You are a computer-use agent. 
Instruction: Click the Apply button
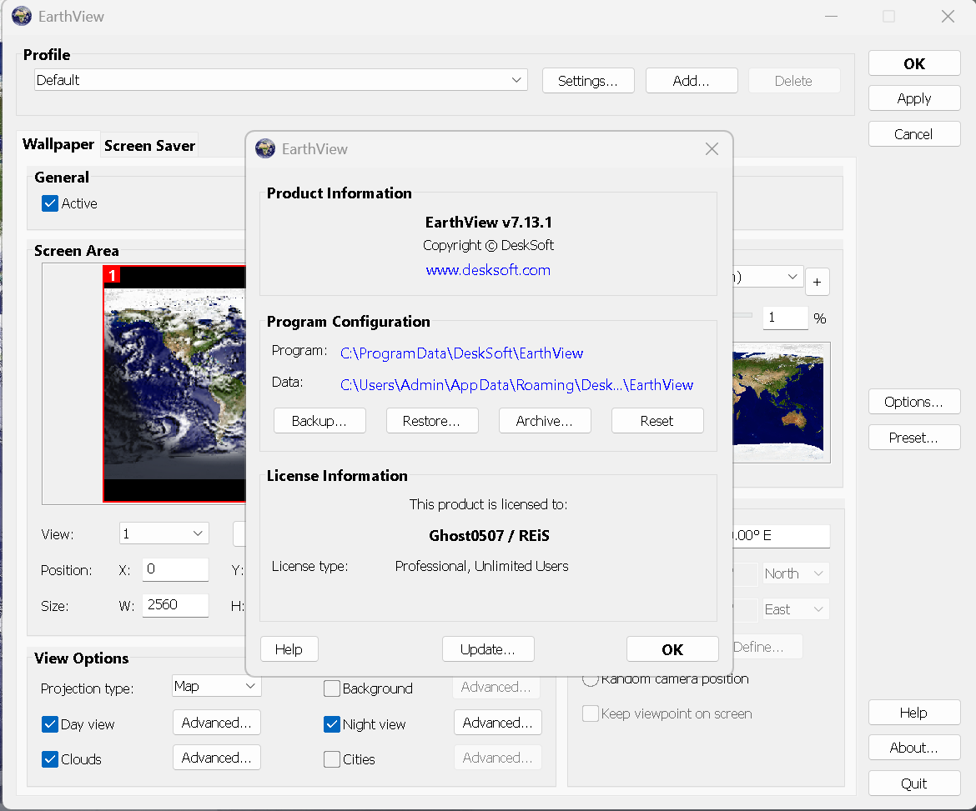[914, 98]
